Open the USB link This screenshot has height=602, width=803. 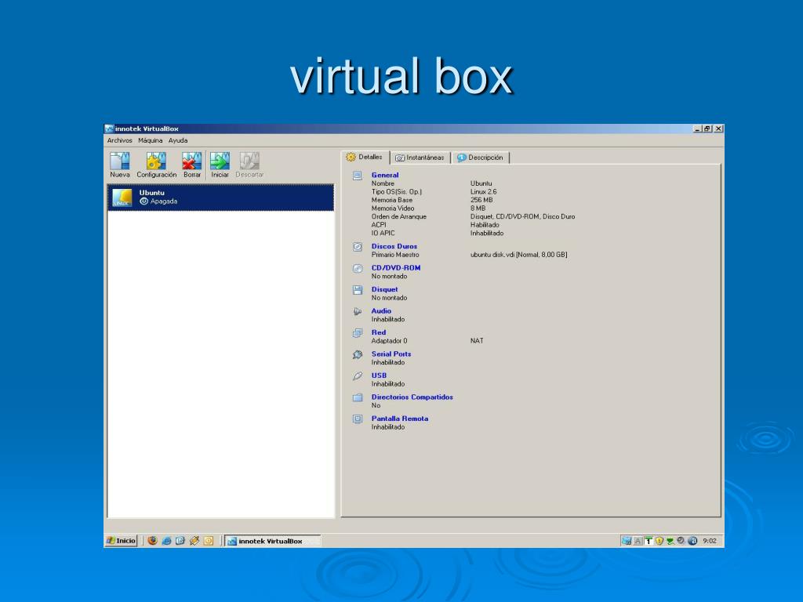pyautogui.click(x=379, y=375)
